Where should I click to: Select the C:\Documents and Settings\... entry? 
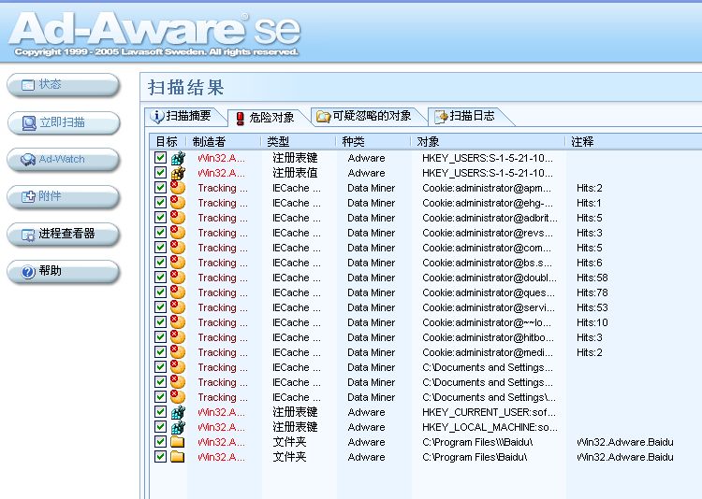[489, 397]
